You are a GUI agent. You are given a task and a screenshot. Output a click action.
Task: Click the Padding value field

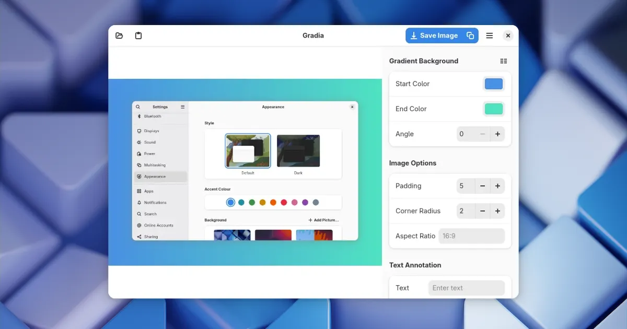click(466, 186)
